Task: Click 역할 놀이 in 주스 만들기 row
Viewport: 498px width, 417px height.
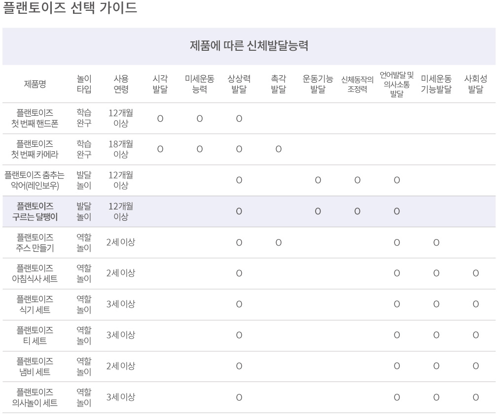Action: pyautogui.click(x=84, y=243)
